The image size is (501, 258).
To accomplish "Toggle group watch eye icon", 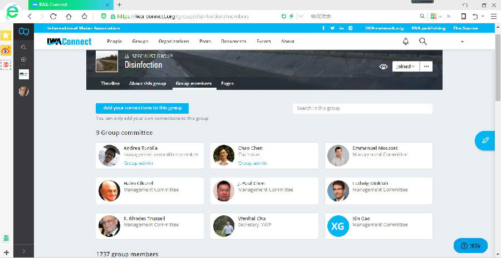I will click(x=383, y=67).
